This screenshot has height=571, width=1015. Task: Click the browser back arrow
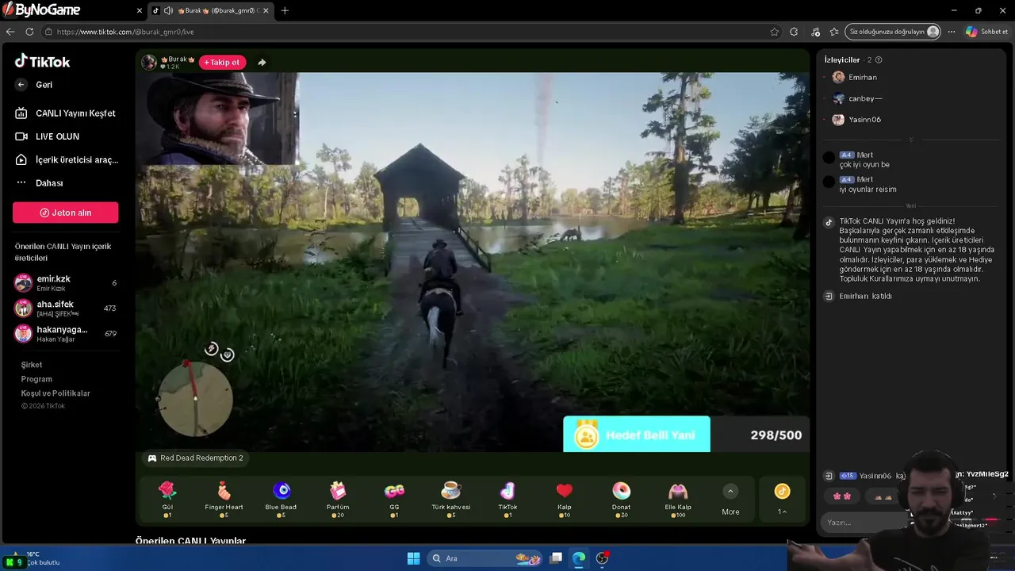10,32
